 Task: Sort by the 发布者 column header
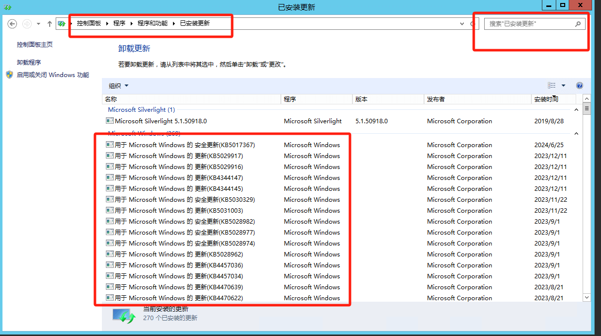478,99
